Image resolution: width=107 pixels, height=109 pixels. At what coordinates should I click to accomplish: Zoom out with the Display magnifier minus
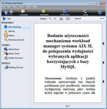(50, 19)
